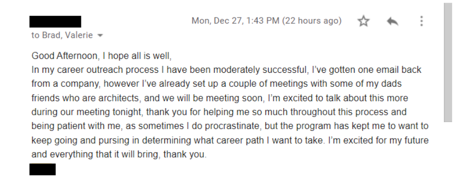Viewport: 454px width, 183px height.
Task: Click the closing "thank you." at message end
Action: coord(185,155)
